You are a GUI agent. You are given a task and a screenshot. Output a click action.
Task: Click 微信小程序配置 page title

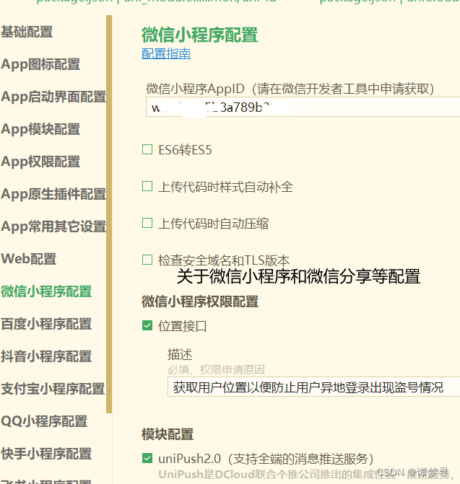coord(199,35)
